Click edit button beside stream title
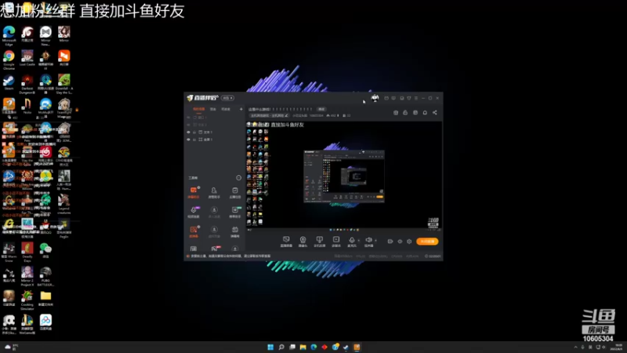627x353 pixels. point(321,109)
